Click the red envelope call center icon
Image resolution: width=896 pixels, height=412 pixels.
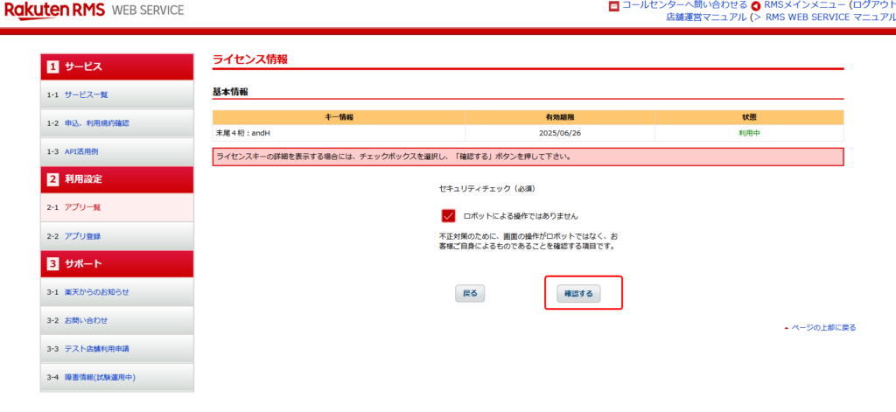pos(614,5)
